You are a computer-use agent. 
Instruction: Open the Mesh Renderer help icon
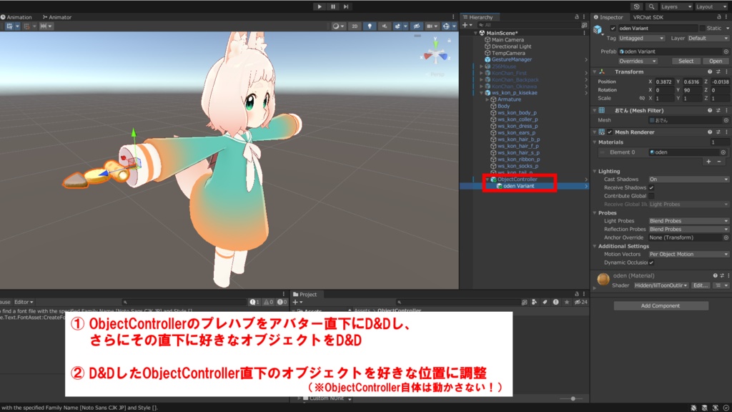tap(710, 132)
